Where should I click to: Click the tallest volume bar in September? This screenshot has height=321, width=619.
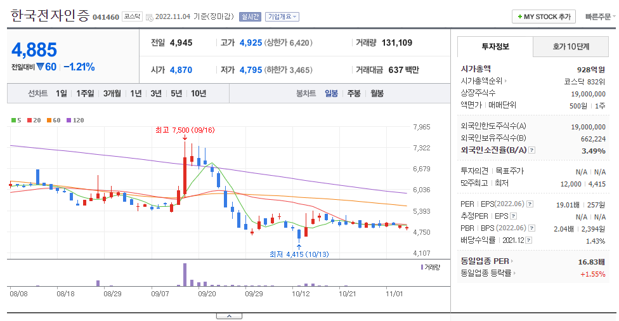click(x=185, y=275)
